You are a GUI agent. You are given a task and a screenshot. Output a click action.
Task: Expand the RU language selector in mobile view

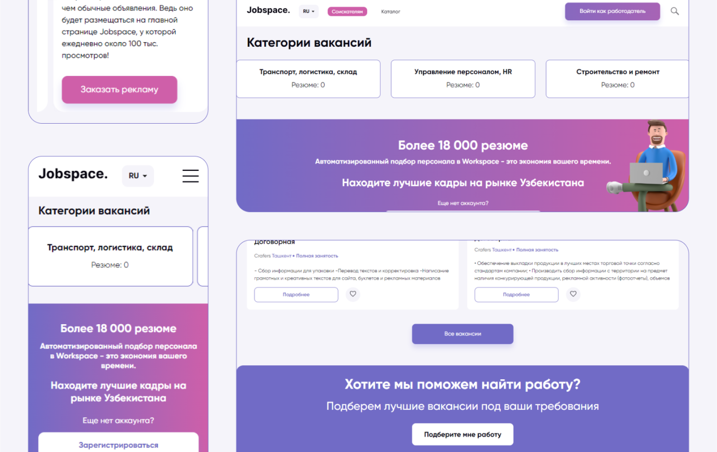tap(138, 176)
